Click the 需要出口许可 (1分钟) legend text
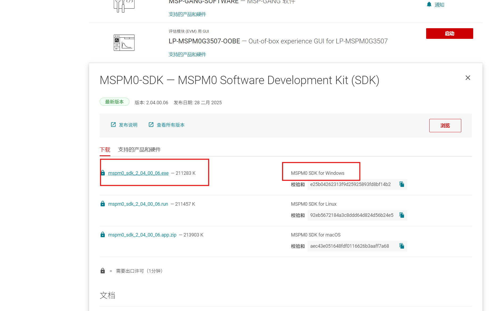The height and width of the screenshot is (311, 499). click(x=139, y=271)
